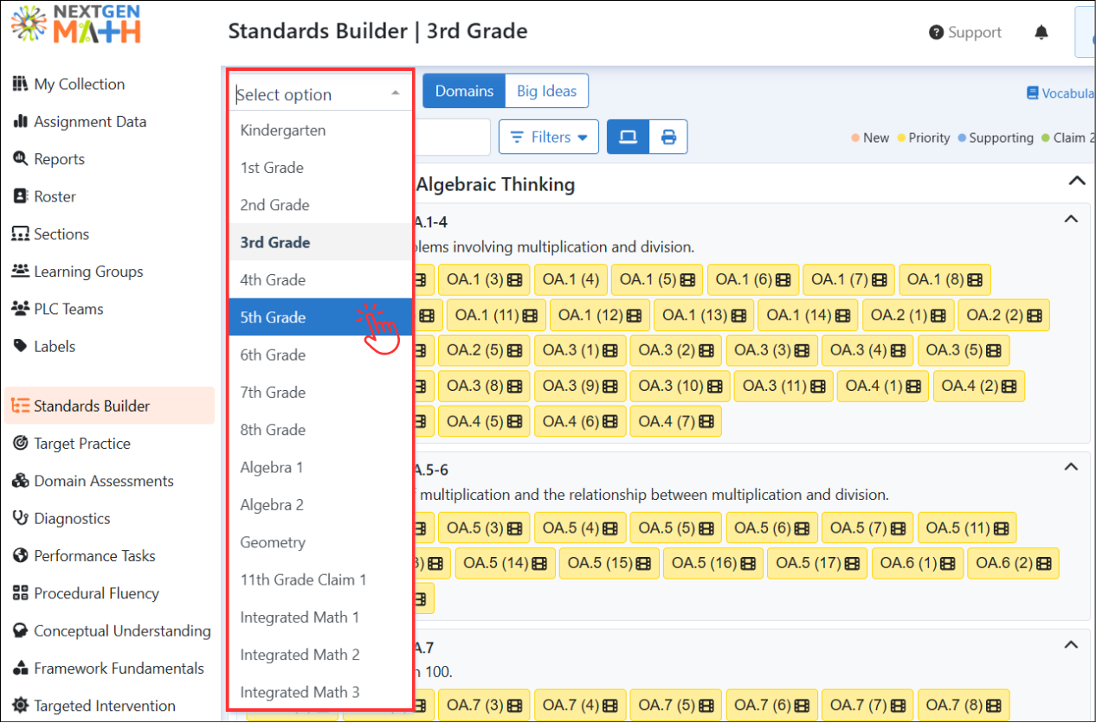
Task: Choose Integrated Math 2 option
Action: click(320, 655)
